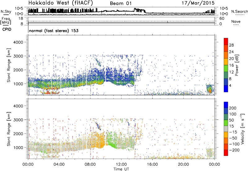The width and height of the screenshot is (248, 171).
Task: Click the green positive-velocity patch near 11:00
Action: click(112, 141)
